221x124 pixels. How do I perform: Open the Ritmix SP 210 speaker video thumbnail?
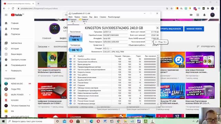click(200, 91)
